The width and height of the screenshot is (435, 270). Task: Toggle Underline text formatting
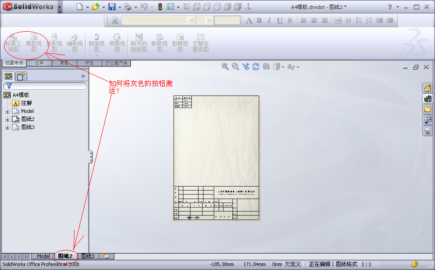280,20
